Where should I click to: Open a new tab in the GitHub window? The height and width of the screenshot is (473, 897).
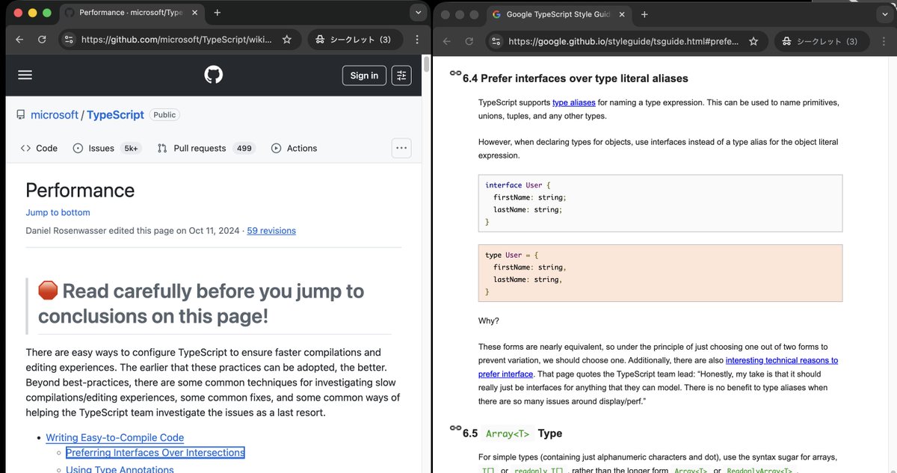click(x=217, y=13)
